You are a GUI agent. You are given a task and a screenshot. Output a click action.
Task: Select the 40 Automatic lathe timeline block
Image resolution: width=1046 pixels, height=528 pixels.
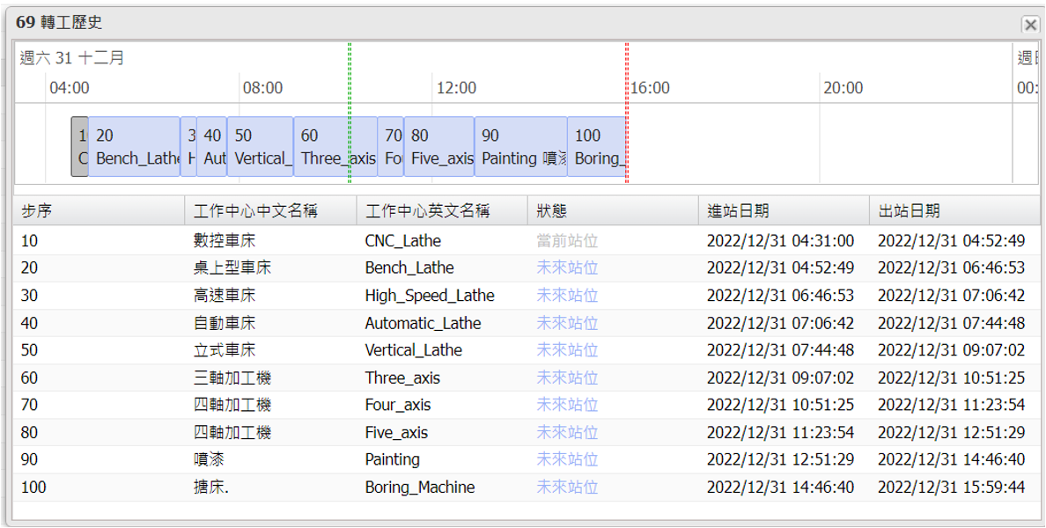211,147
